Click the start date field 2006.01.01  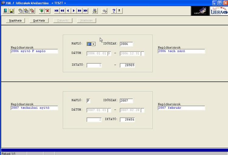[x=97, y=54]
